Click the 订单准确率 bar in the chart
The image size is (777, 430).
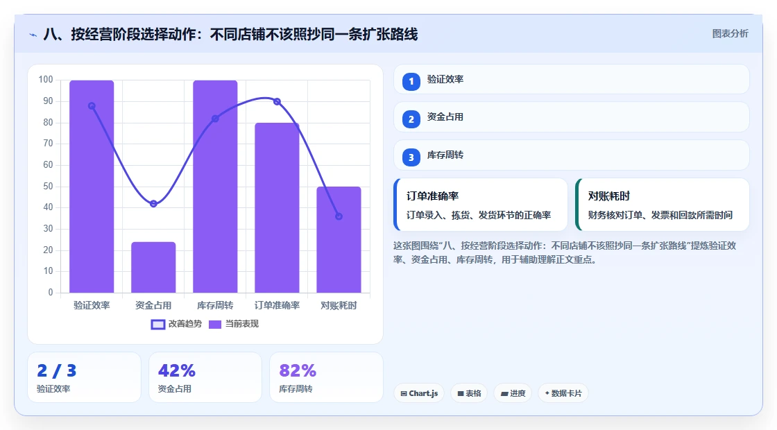point(277,207)
